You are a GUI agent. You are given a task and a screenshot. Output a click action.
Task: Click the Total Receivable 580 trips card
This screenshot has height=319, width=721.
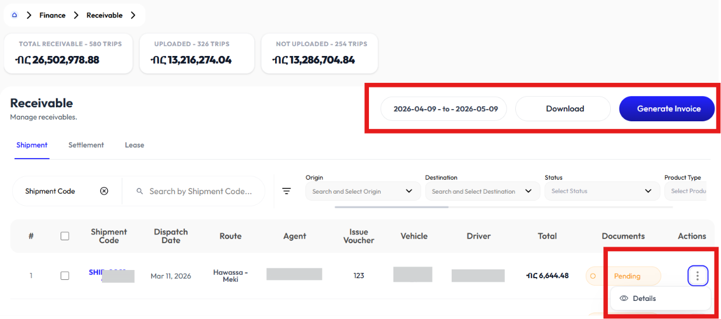point(68,54)
